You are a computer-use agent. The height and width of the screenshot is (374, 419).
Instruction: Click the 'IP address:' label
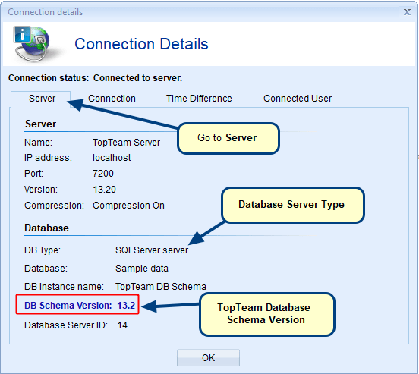[x=48, y=158]
